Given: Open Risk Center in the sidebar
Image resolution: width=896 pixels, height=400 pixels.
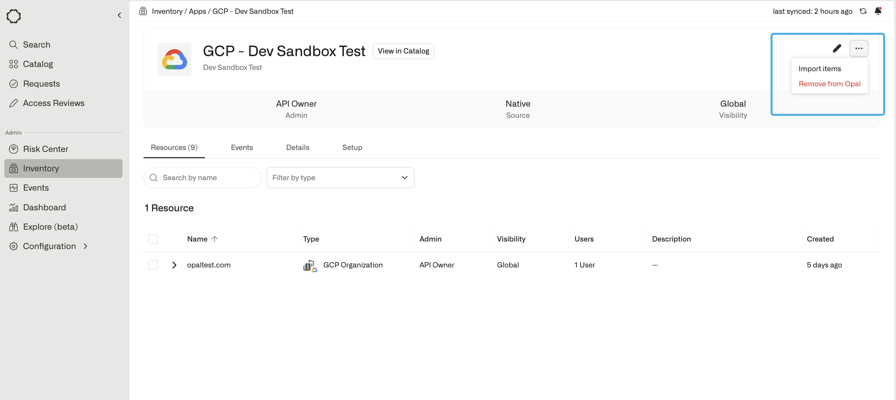Looking at the screenshot, I should pyautogui.click(x=46, y=149).
